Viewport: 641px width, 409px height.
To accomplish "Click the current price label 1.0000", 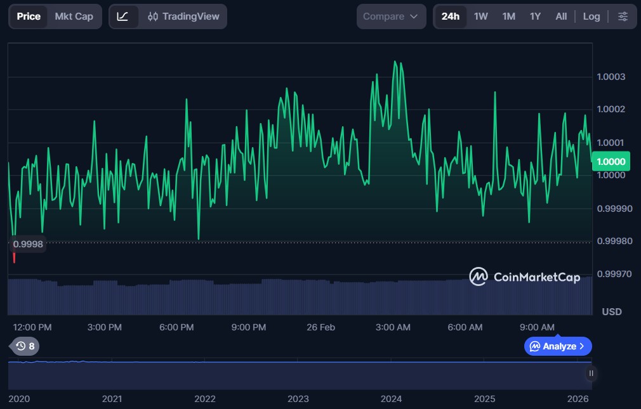I will pyautogui.click(x=611, y=162).
